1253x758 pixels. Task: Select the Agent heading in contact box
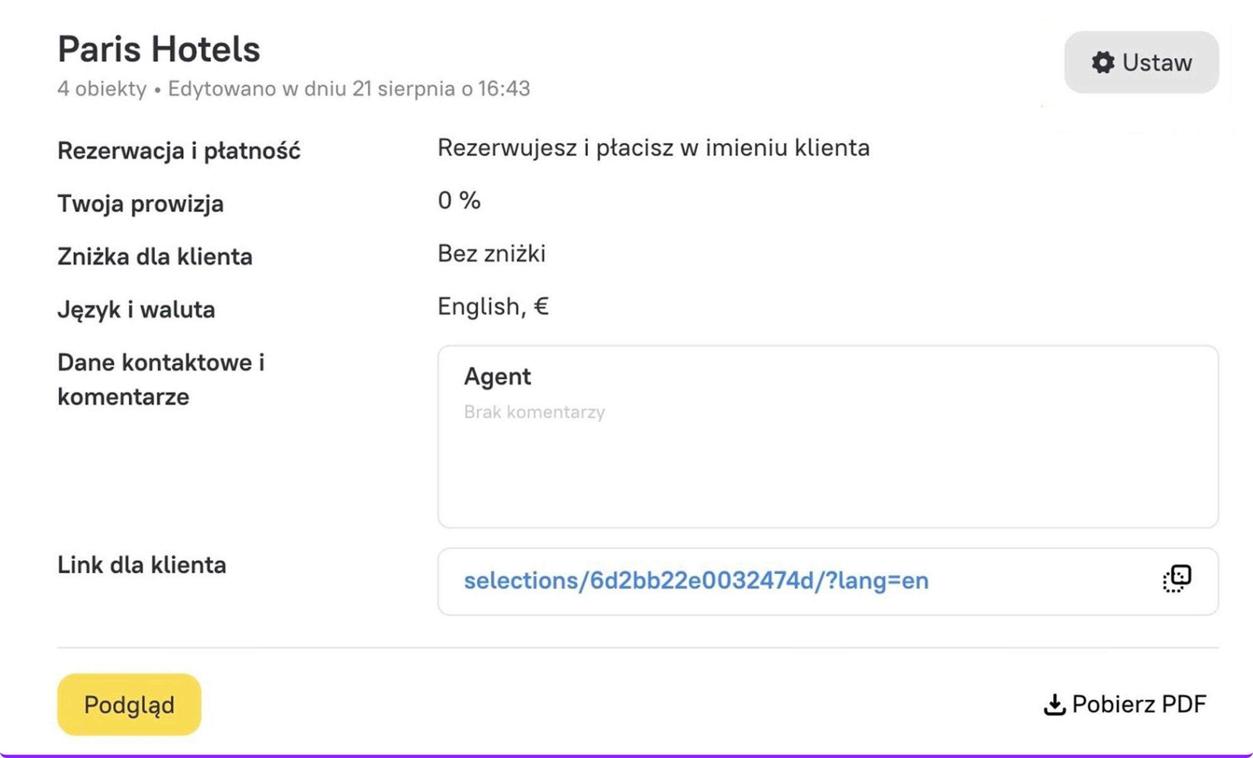(x=497, y=377)
